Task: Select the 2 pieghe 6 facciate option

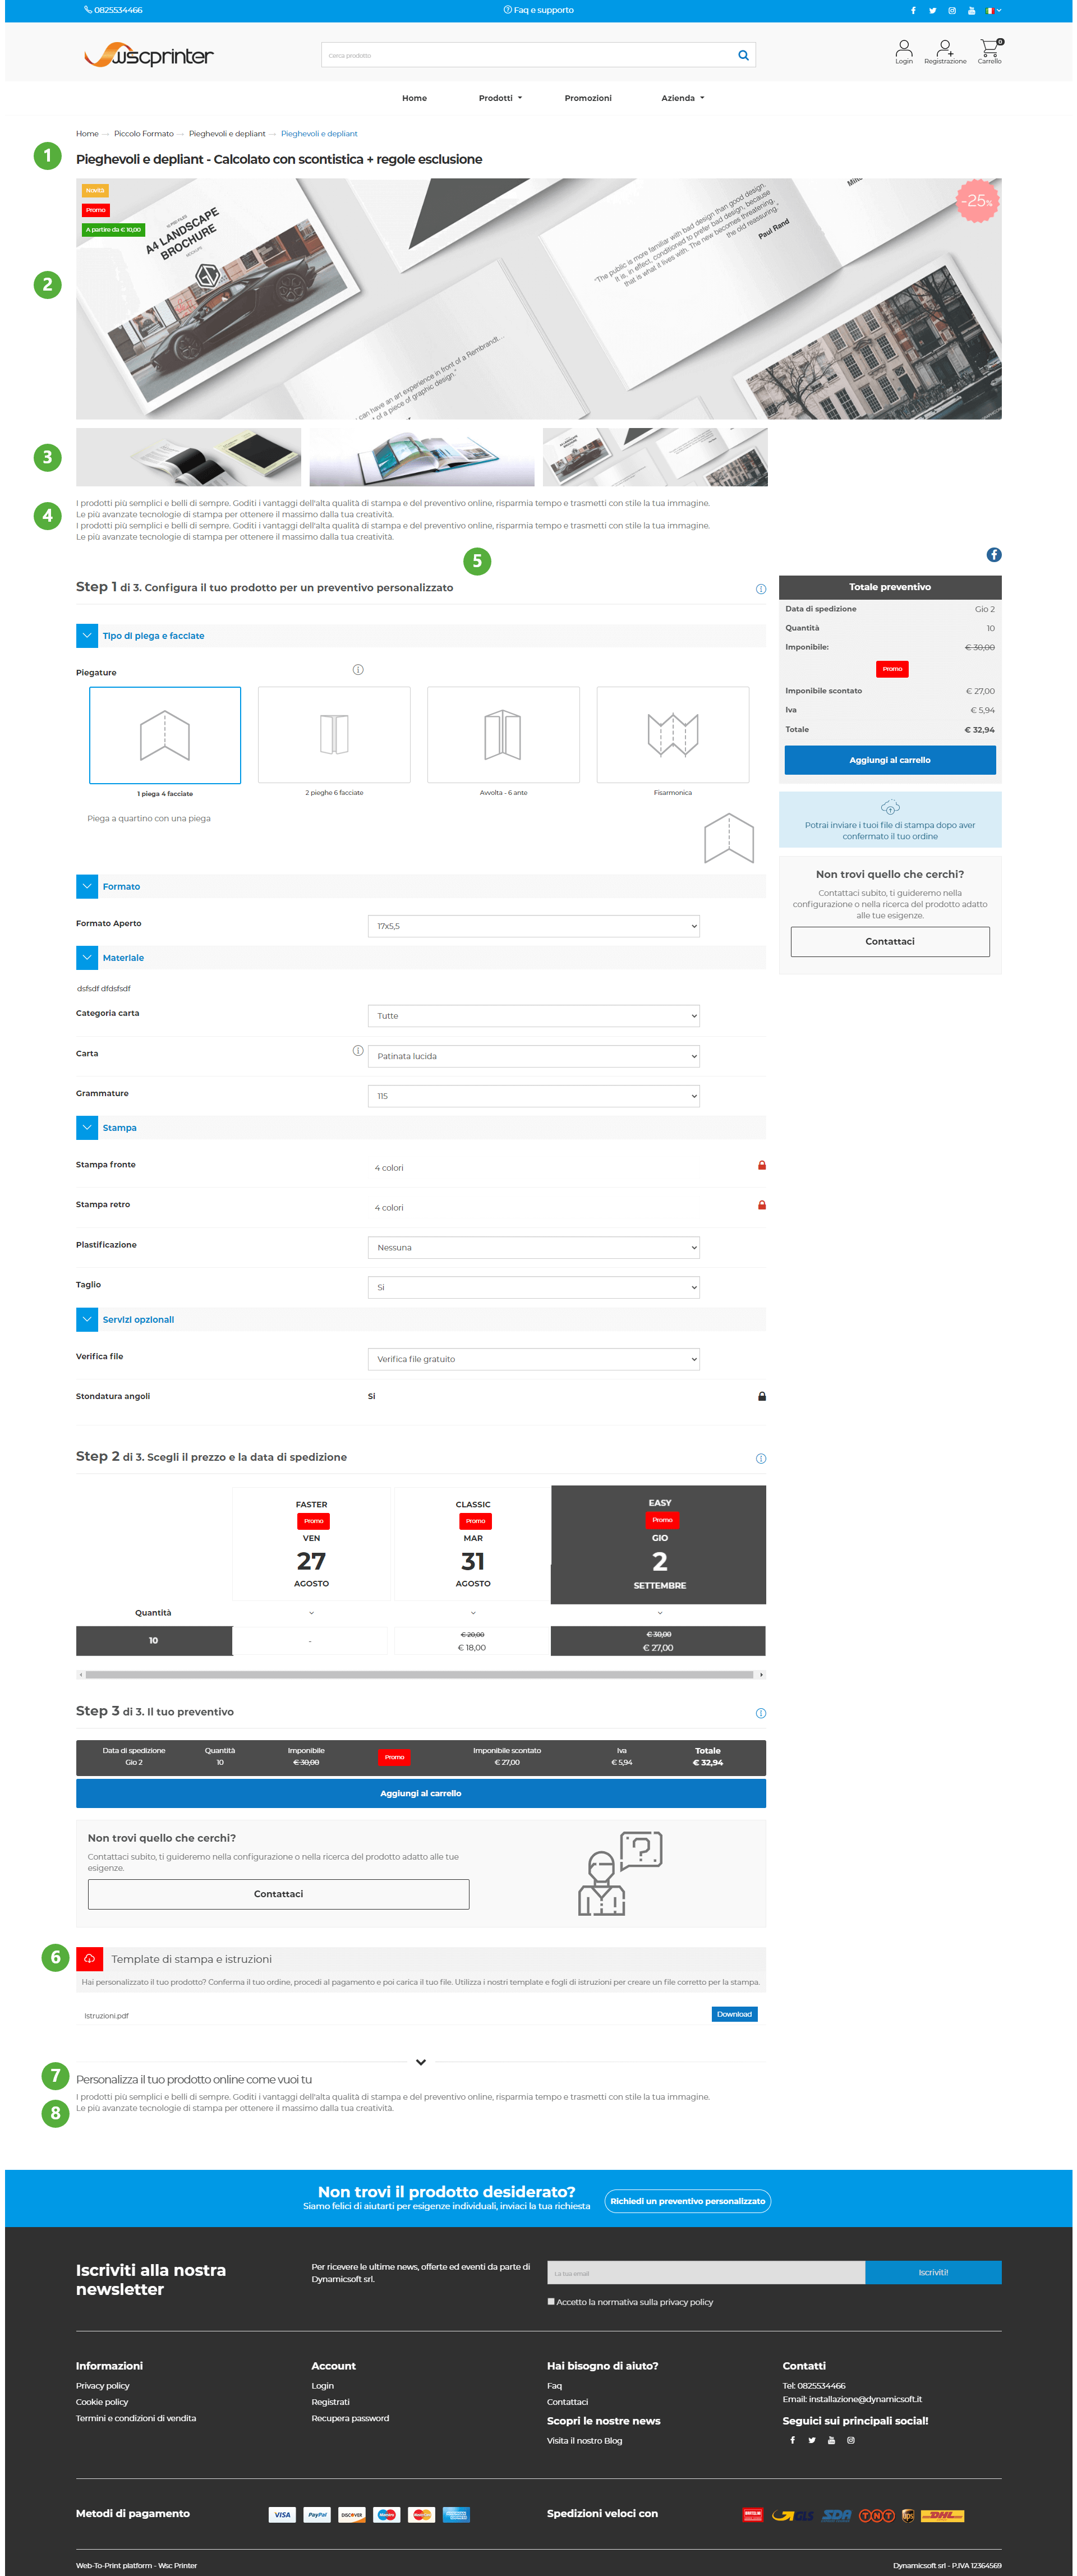Action: 334,735
